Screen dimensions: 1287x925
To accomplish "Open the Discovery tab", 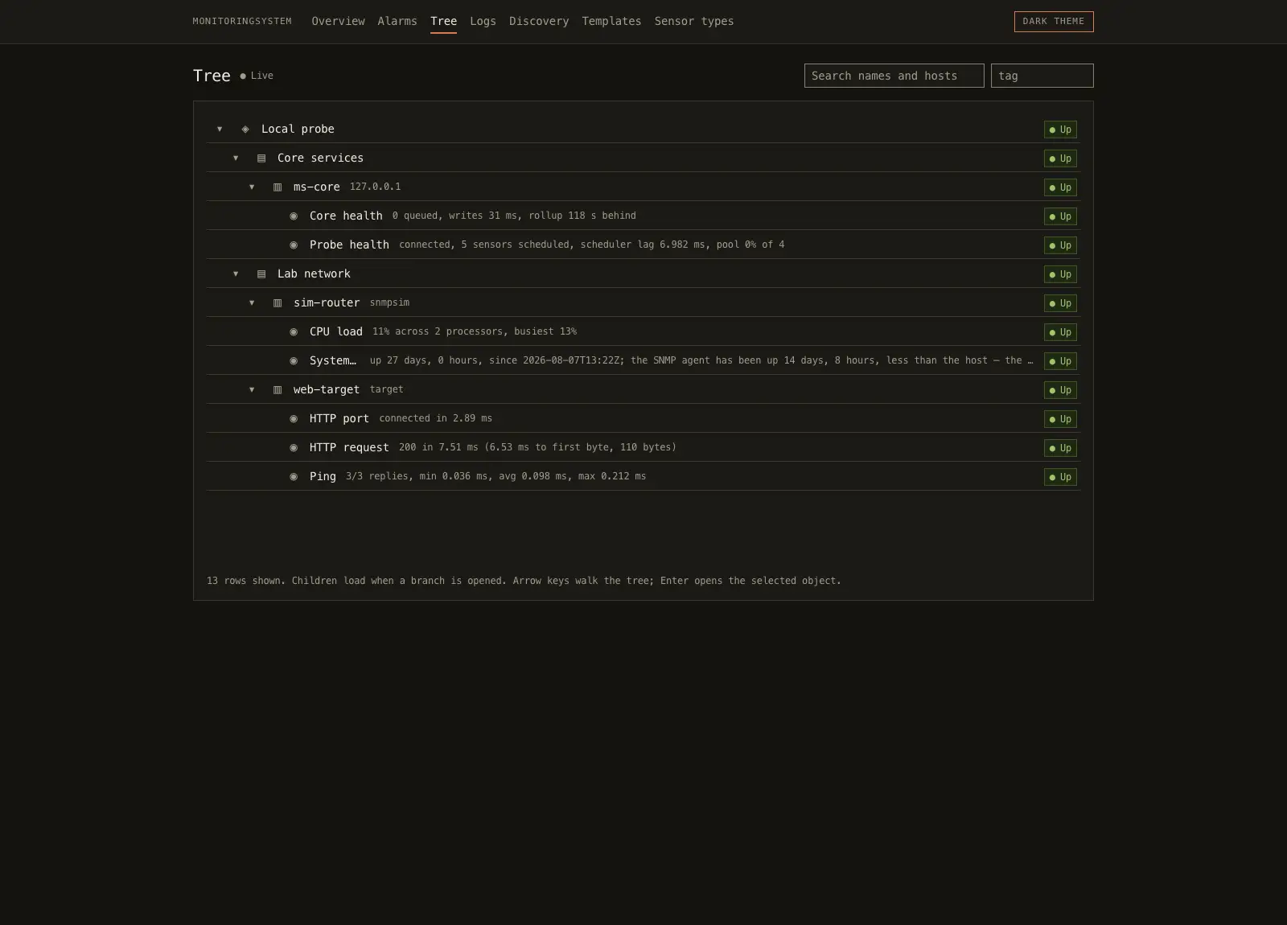I will tap(539, 22).
